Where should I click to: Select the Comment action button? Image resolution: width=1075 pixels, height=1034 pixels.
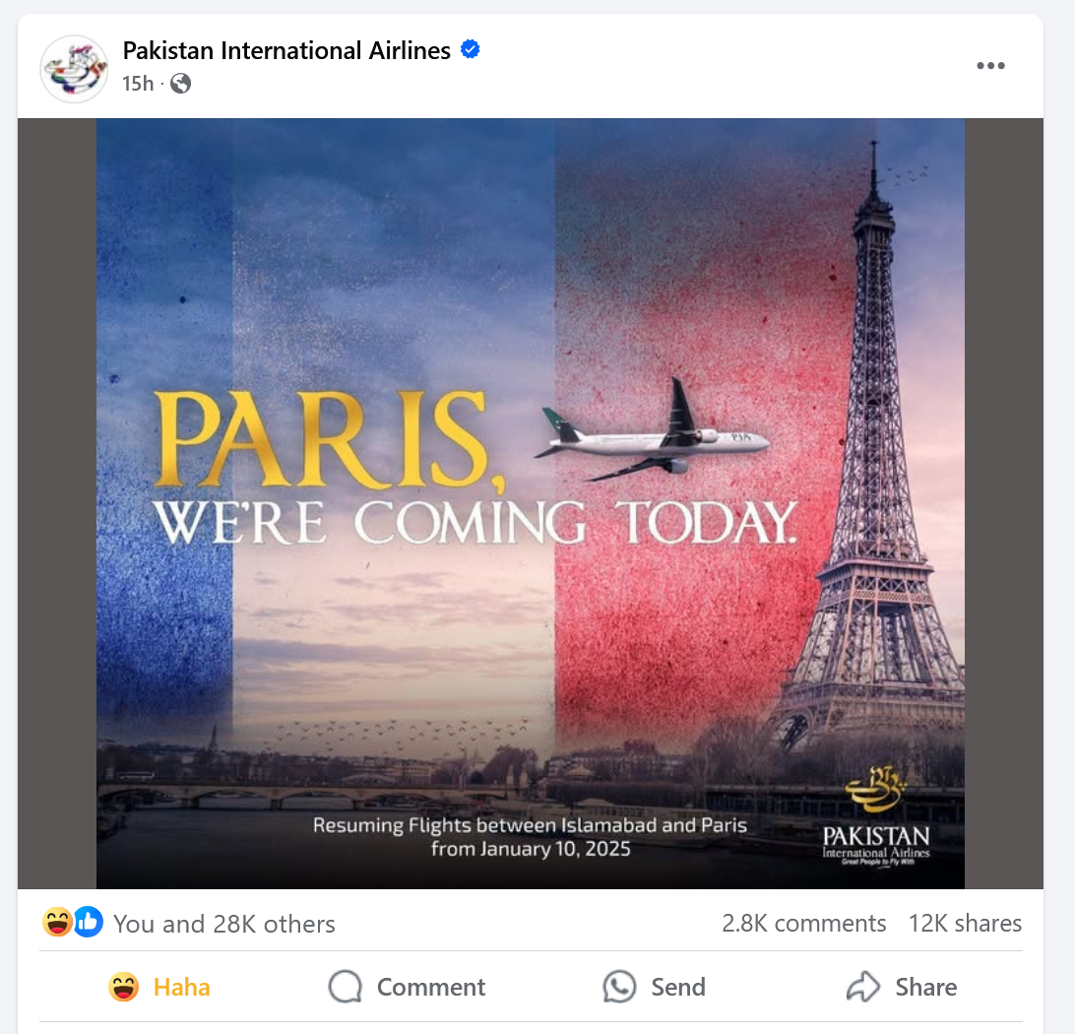coord(406,986)
